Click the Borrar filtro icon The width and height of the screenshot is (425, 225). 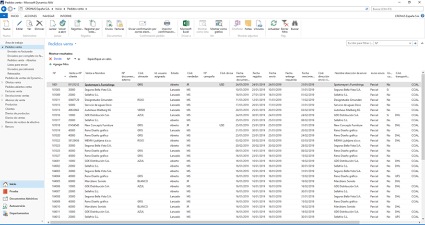click(284, 24)
